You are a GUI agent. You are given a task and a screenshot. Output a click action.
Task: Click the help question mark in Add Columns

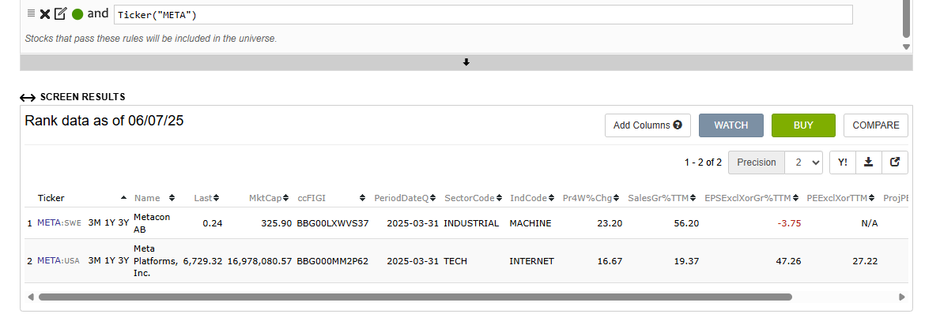point(678,125)
